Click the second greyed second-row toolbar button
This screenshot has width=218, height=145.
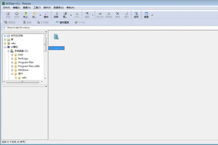point(27,22)
